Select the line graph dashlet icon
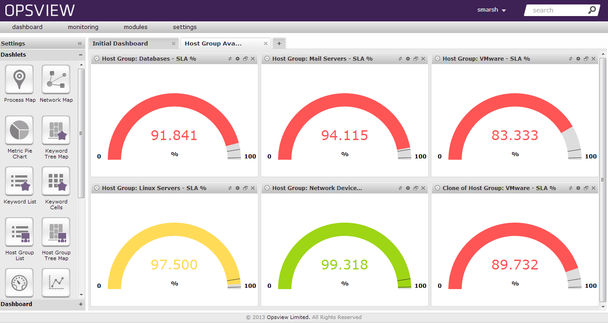This screenshot has height=323, width=608. tap(56, 283)
